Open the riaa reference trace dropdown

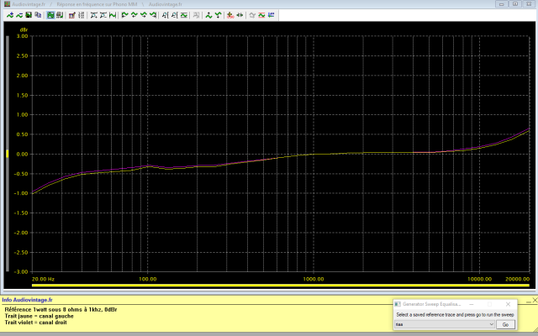tap(445, 324)
